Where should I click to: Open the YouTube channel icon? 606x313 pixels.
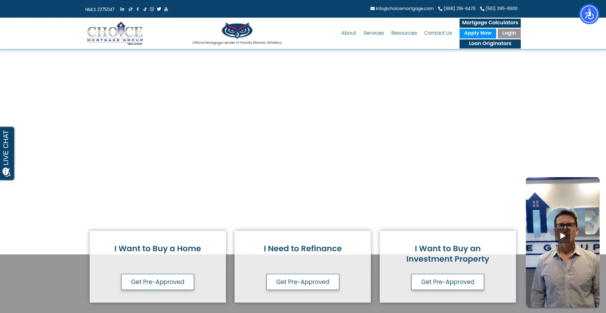166,9
